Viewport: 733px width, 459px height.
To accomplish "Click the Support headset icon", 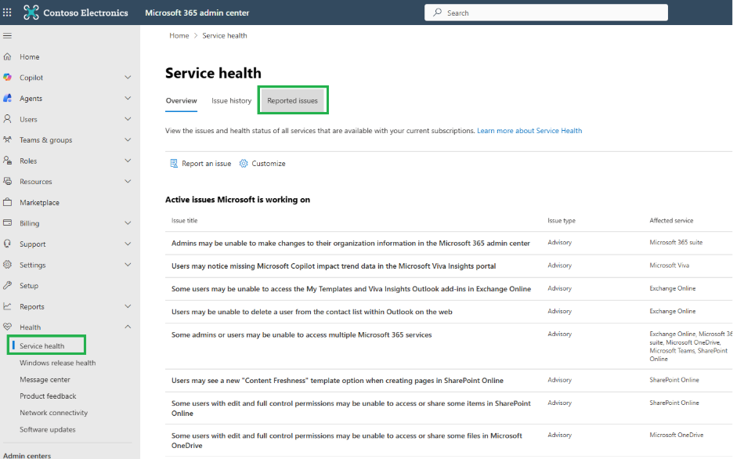I will click(8, 244).
